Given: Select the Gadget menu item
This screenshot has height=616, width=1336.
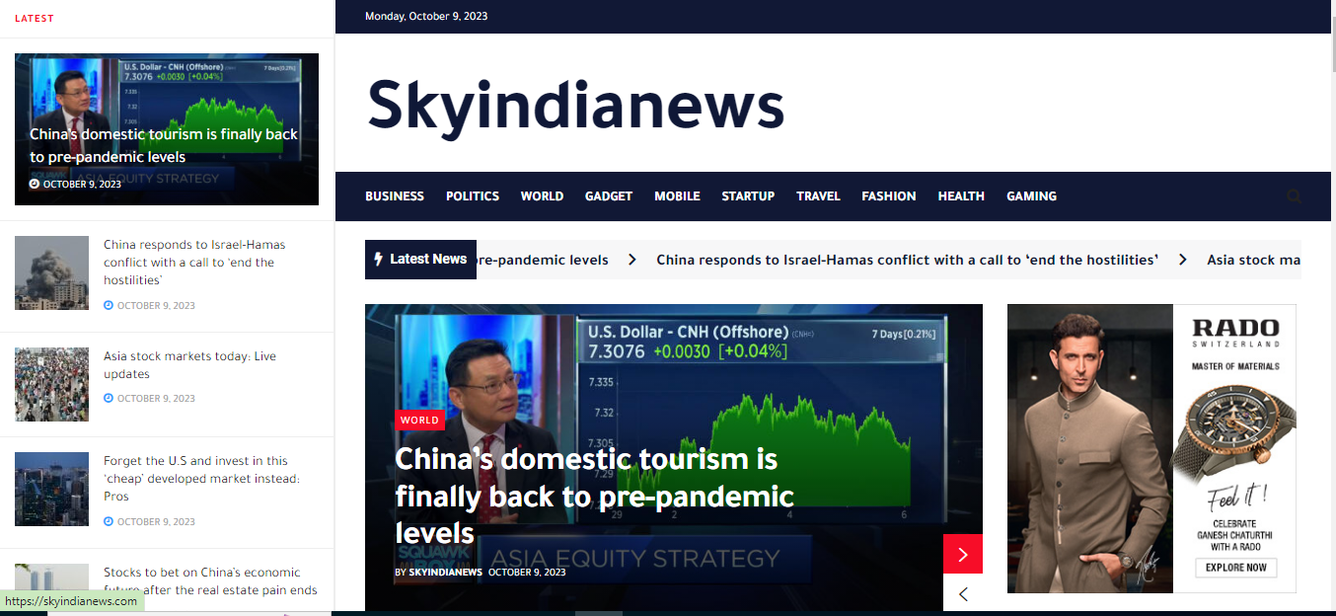Looking at the screenshot, I should tap(609, 196).
